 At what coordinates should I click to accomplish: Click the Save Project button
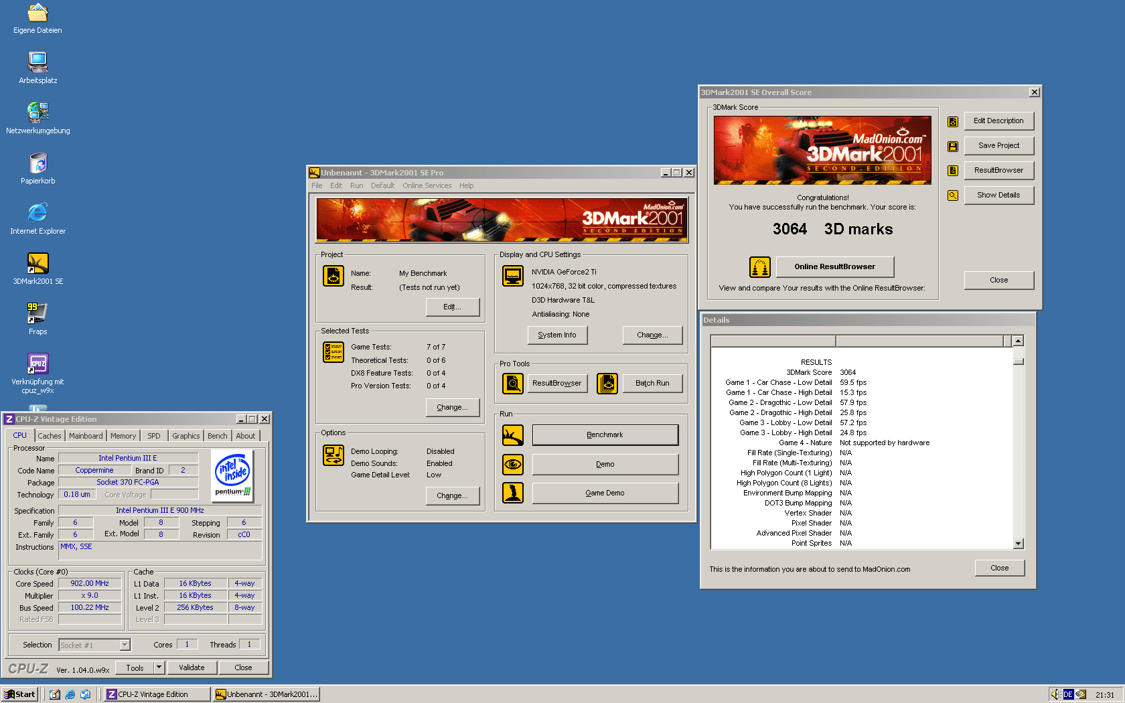[999, 146]
